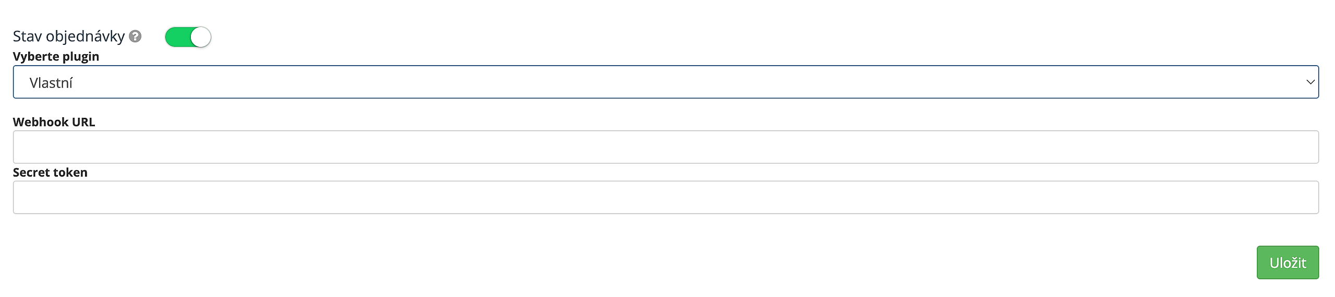
Task: Click into the Secret token field
Action: pyautogui.click(x=665, y=197)
